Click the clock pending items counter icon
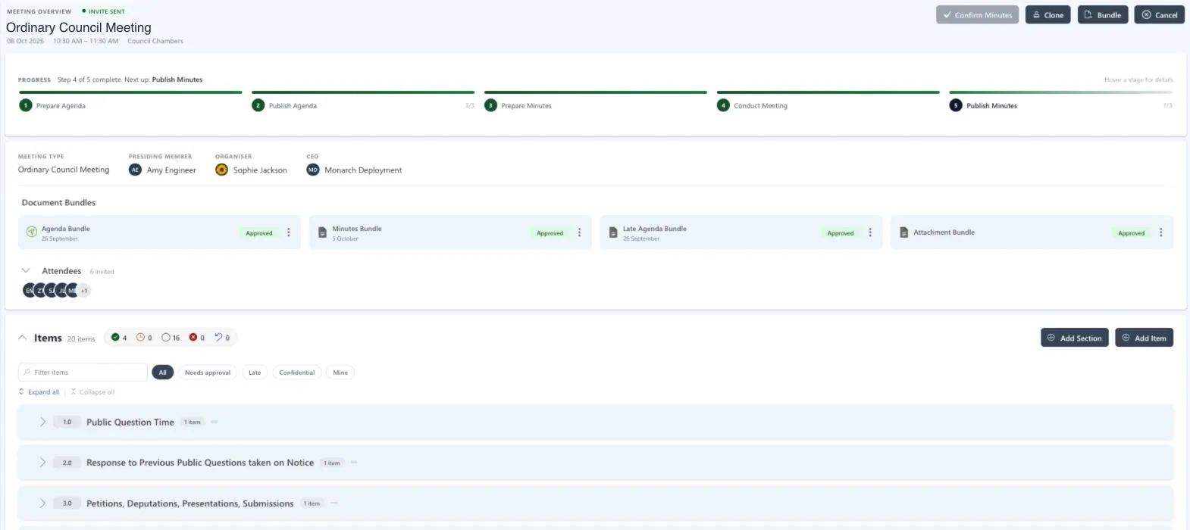Viewport: 1190px width, 530px height. (x=140, y=338)
